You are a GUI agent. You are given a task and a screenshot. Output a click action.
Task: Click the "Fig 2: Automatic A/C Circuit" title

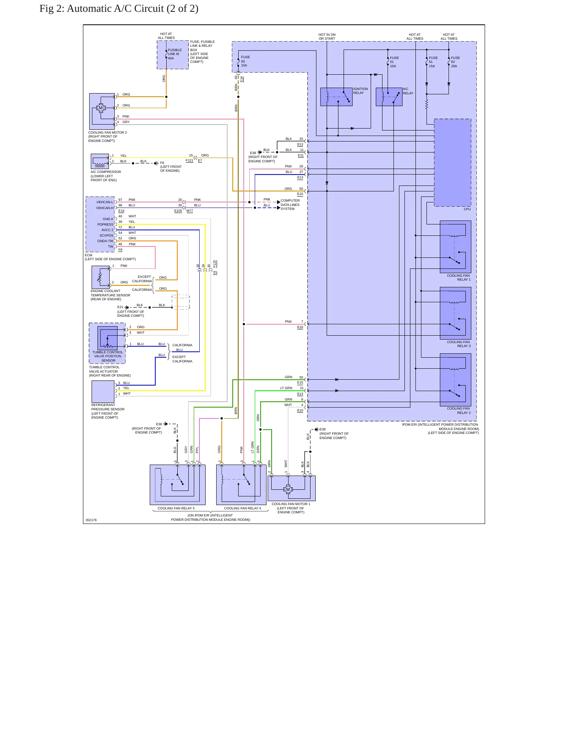pos(119,9)
